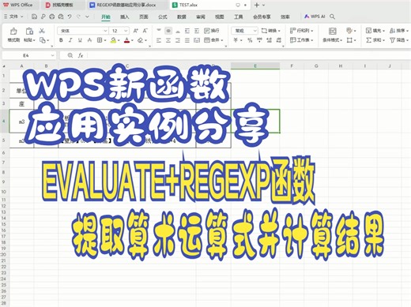
Task: Click Increase Font Size icon
Action: pos(136,31)
